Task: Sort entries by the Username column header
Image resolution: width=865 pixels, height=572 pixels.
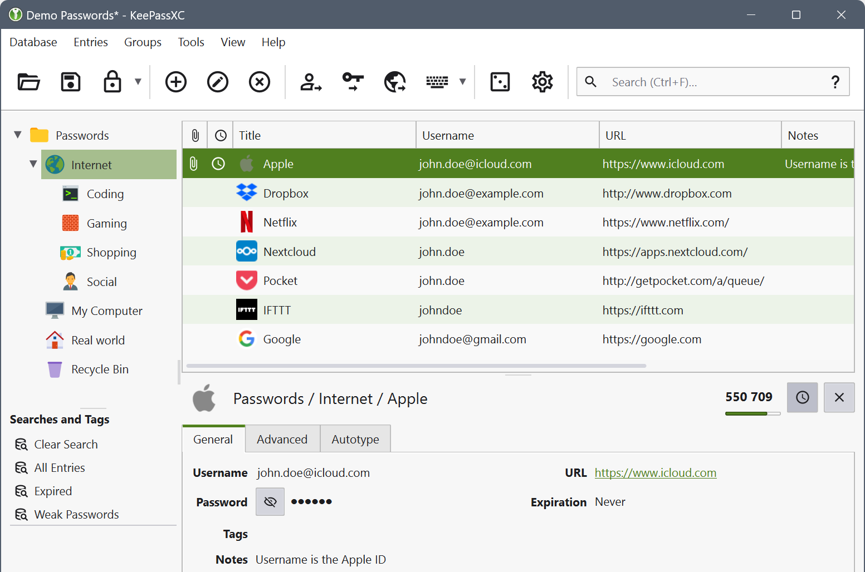Action: 507,135
